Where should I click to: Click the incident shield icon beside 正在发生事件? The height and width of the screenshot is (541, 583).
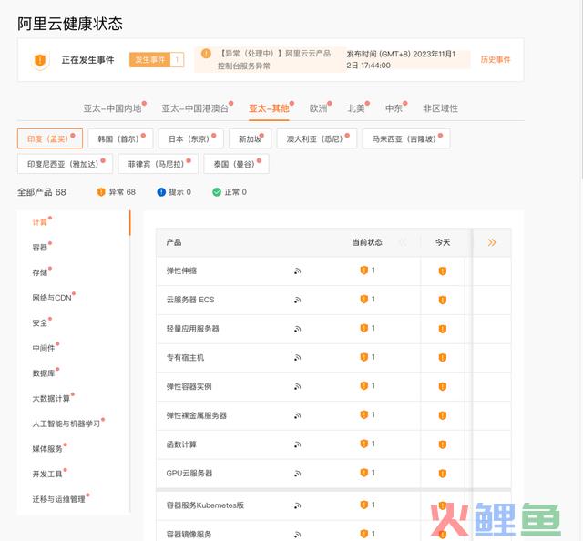click(x=40, y=60)
